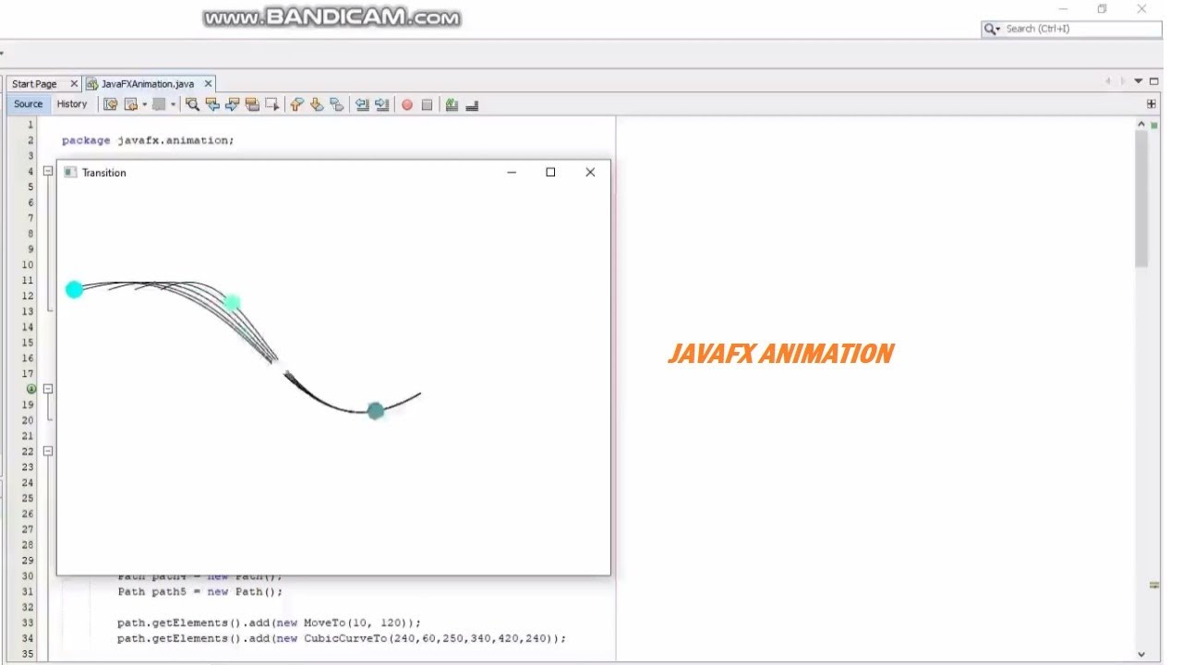Viewport: 1182px width, 665px height.
Task: Close the JavaFXAnimation.java tab
Action: pos(207,84)
